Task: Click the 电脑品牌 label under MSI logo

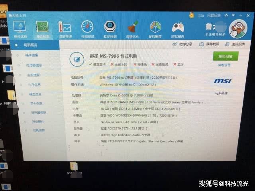Action: click(x=222, y=93)
